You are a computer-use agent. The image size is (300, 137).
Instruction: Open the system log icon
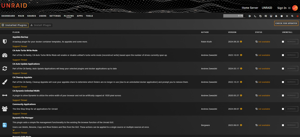[276, 16]
